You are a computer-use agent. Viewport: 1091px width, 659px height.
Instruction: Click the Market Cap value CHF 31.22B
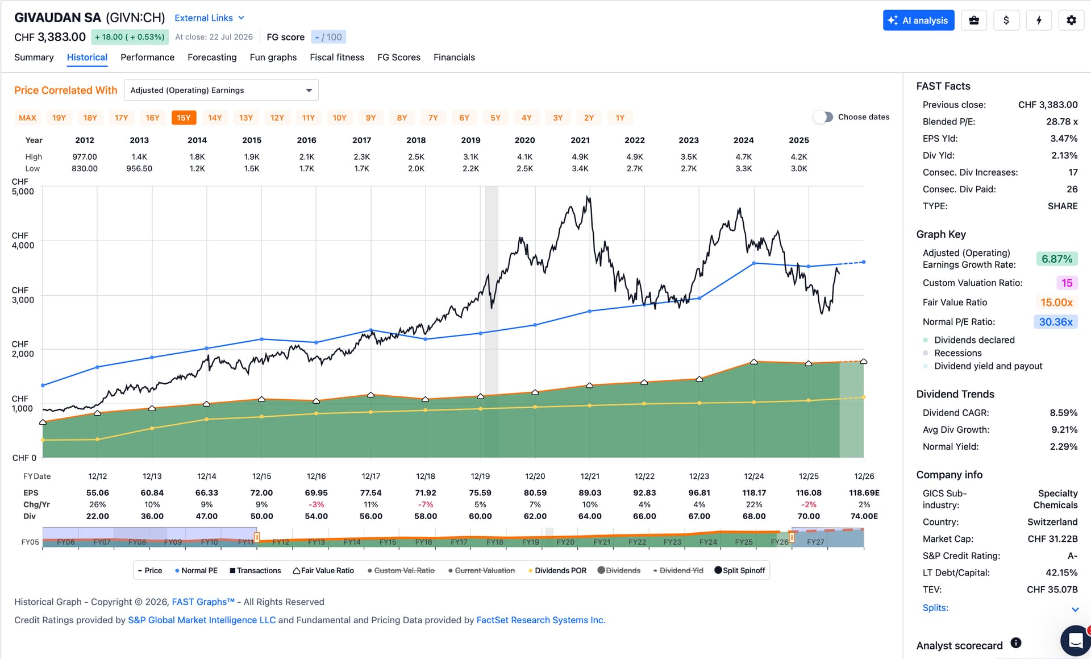(1052, 539)
